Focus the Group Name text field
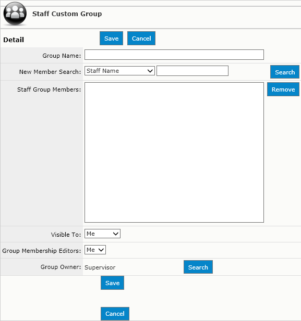 174,55
